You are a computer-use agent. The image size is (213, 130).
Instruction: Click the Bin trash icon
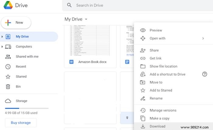[x=8, y=86]
